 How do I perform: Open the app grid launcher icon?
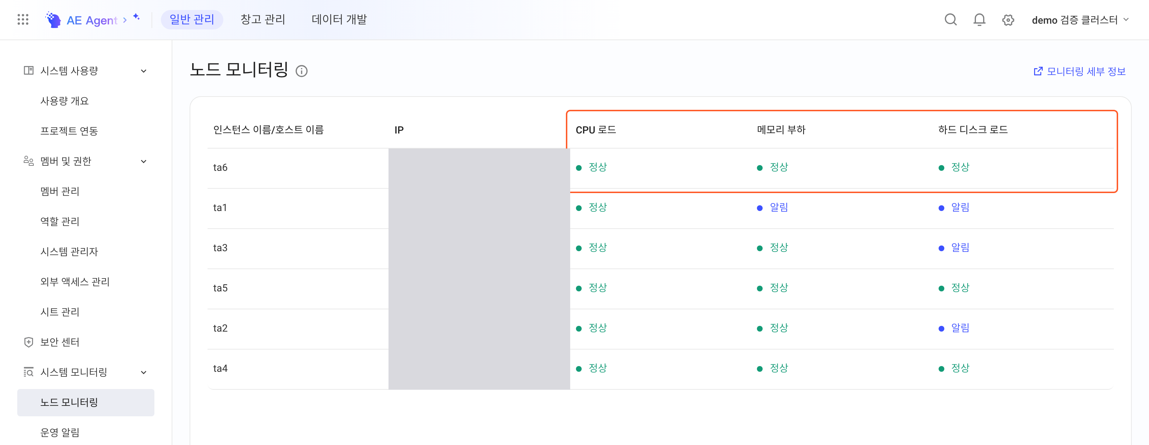(x=23, y=20)
